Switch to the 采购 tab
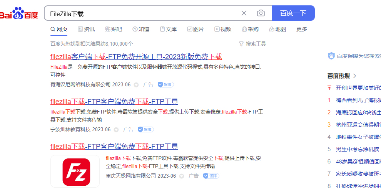The image size is (381, 188). (250, 29)
